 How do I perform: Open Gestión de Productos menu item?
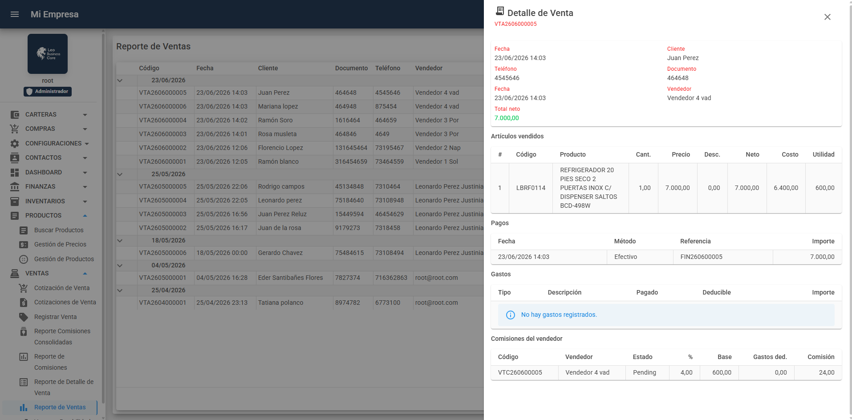[64, 259]
